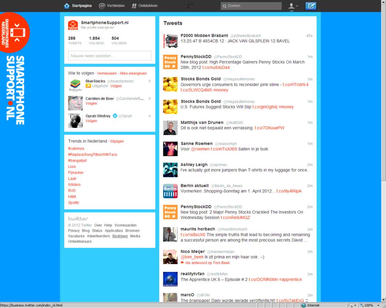The width and height of the screenshot is (386, 308).
Task: View the 504 volgers count
Action: point(119,40)
